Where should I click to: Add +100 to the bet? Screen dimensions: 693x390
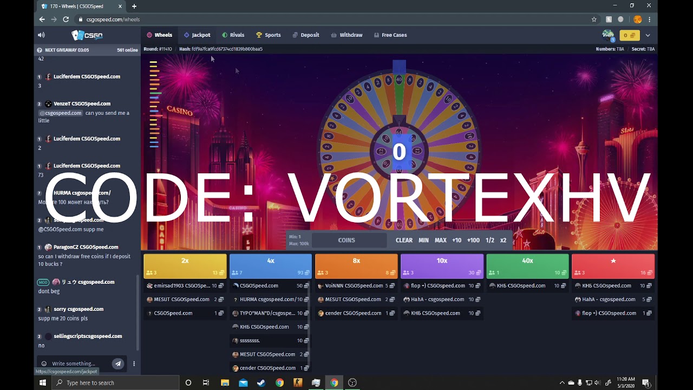(x=473, y=240)
